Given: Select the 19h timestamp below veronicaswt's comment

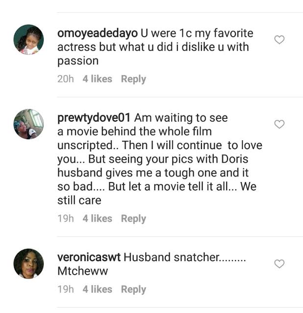Looking at the screenshot, I should pyautogui.click(x=65, y=289).
